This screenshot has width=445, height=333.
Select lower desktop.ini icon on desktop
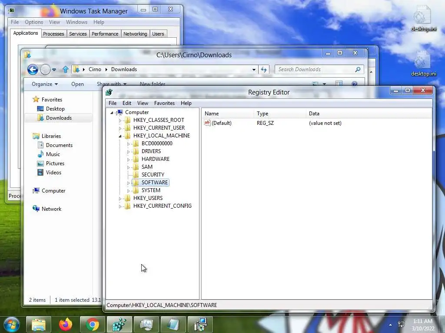pyautogui.click(x=423, y=64)
